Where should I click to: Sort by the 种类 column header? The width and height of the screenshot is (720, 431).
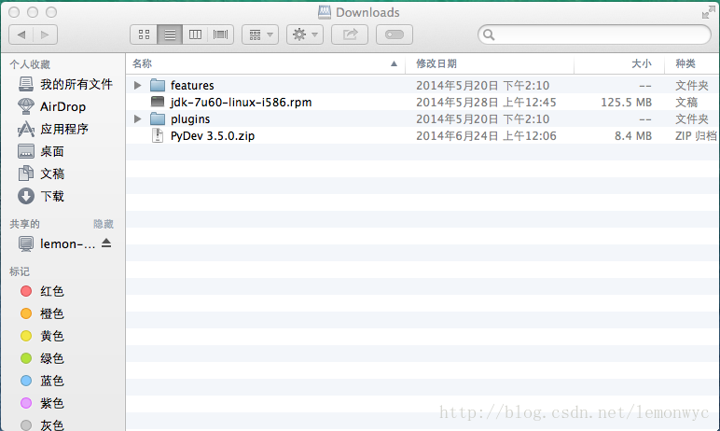pyautogui.click(x=692, y=63)
